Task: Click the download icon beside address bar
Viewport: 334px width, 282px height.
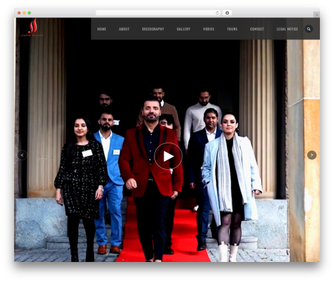Action: (x=227, y=13)
